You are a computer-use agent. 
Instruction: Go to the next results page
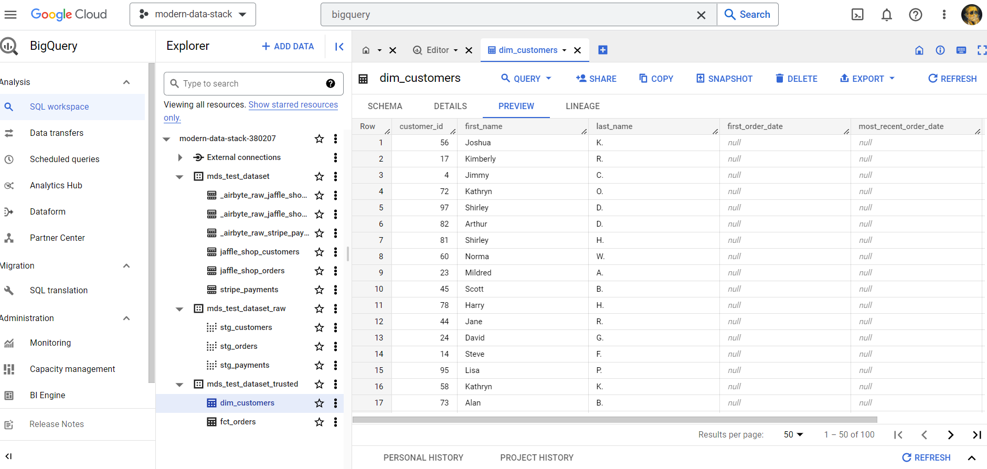(x=951, y=434)
